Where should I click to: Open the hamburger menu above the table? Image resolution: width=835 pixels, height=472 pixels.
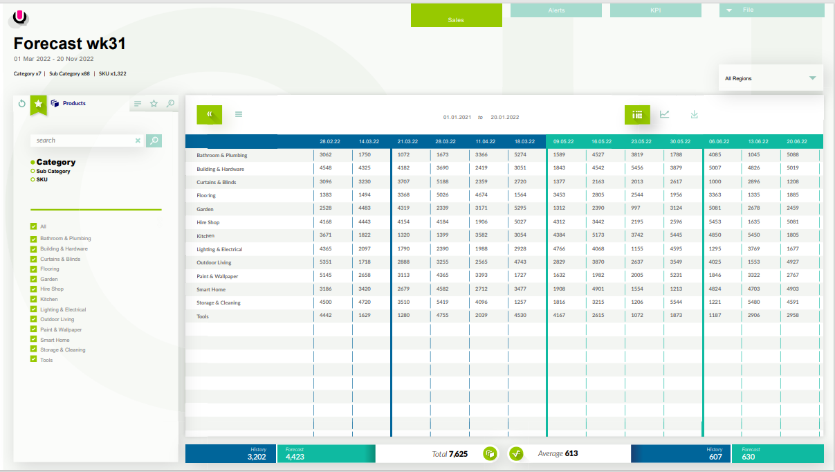(239, 114)
